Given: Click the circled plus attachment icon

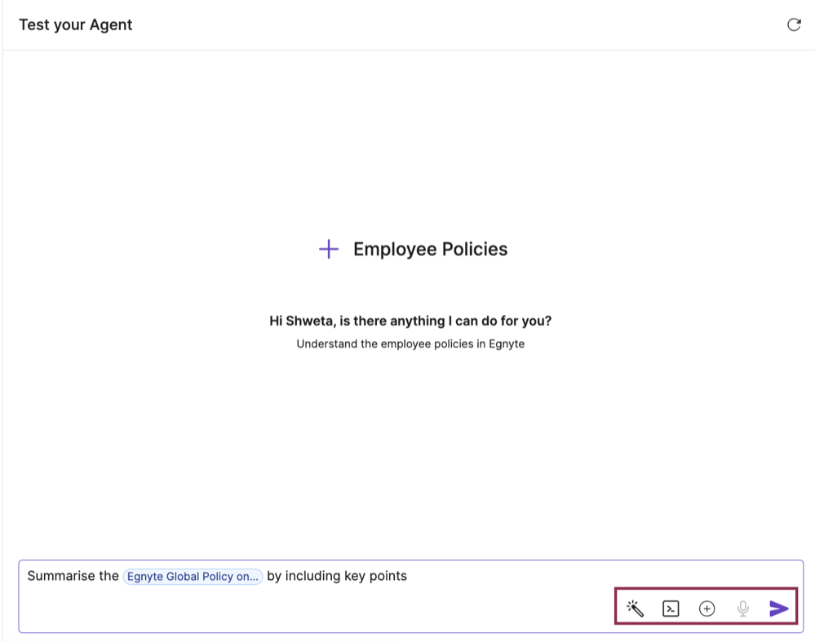Looking at the screenshot, I should coord(706,608).
